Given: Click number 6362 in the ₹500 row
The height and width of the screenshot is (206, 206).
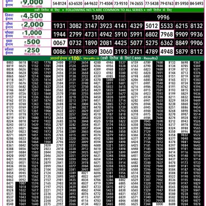Looking at the screenshot, I should tap(167, 43).
